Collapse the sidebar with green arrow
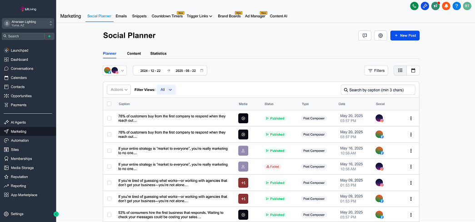475x222 pixels. click(56, 214)
